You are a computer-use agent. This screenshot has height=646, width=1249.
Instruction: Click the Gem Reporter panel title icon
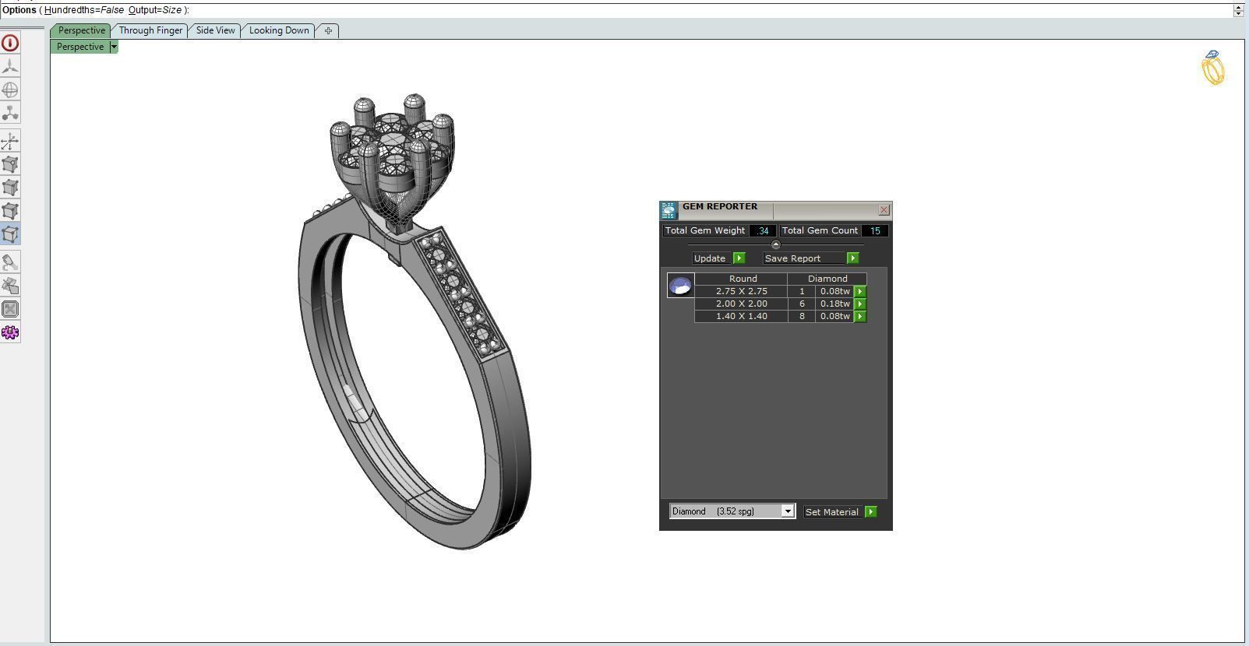click(669, 210)
